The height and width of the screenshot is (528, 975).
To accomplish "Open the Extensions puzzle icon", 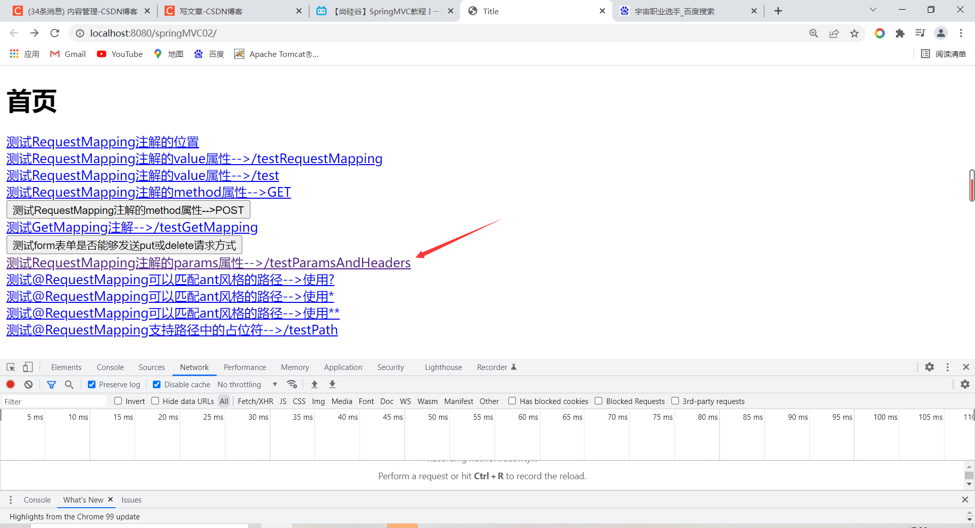I will 900,33.
